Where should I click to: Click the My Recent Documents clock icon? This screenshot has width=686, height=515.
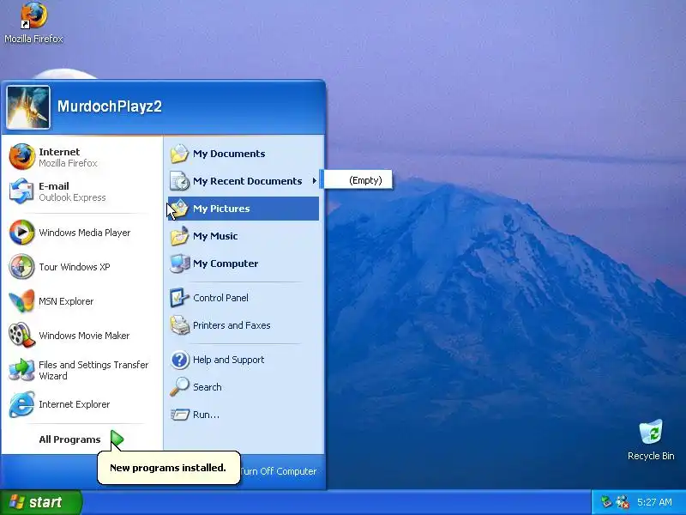click(179, 181)
